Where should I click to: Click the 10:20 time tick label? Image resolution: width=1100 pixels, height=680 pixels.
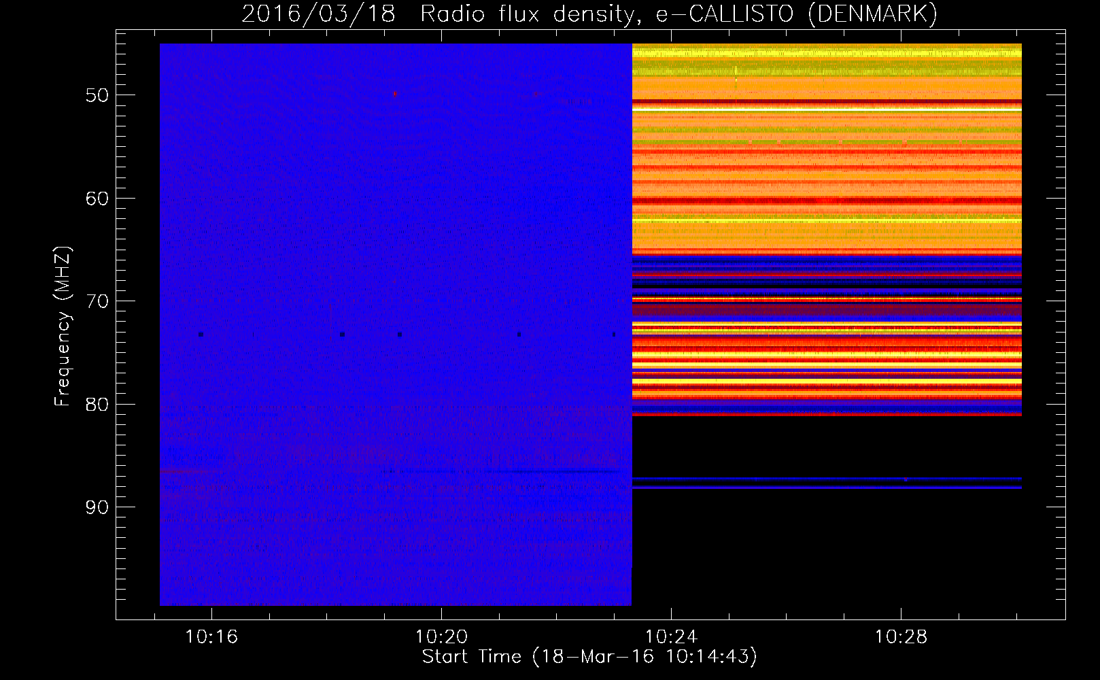coord(441,636)
